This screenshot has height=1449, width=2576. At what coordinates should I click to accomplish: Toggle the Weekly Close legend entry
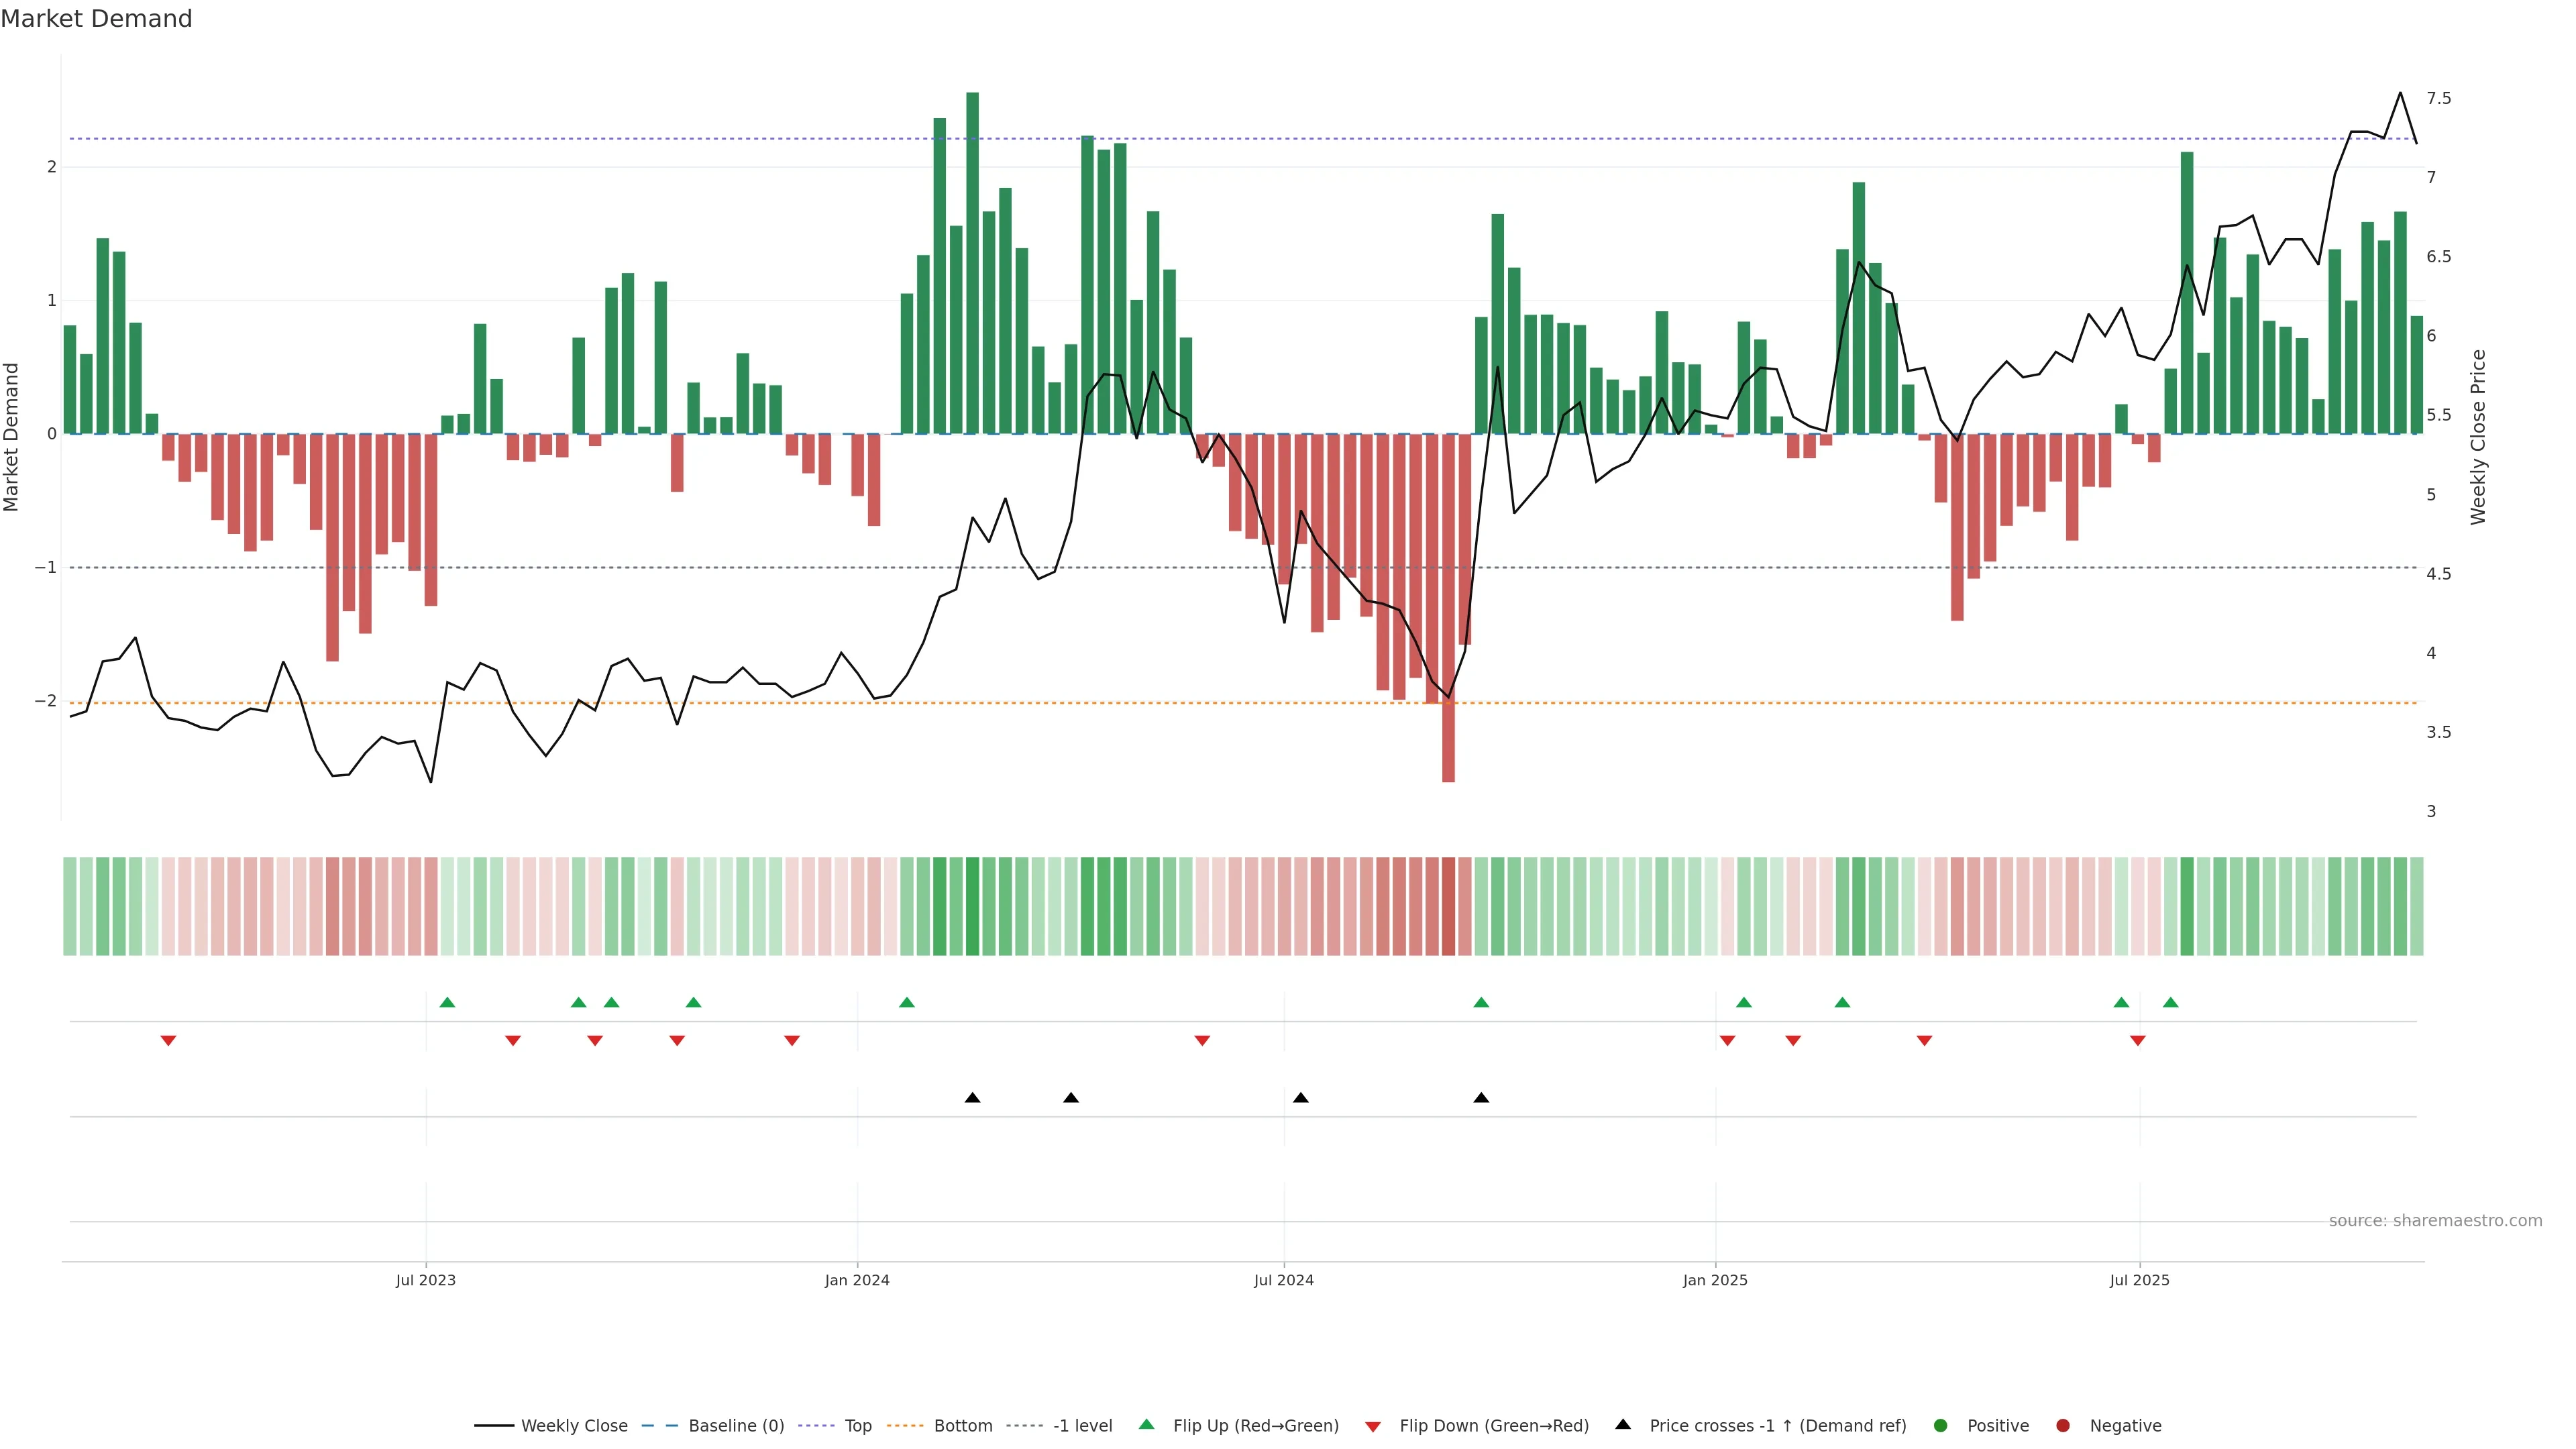pos(573,1426)
